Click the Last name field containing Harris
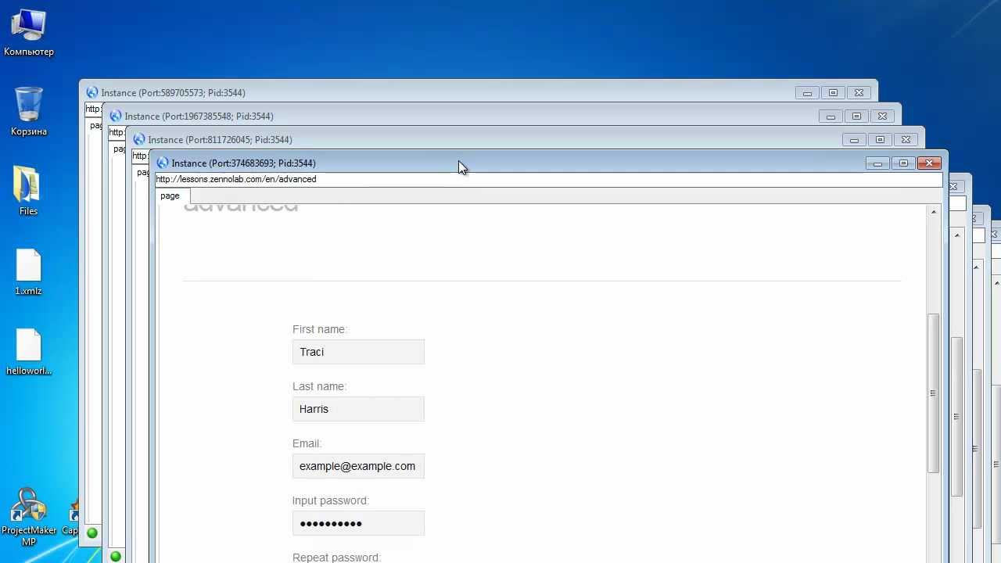The image size is (1001, 563). click(358, 409)
